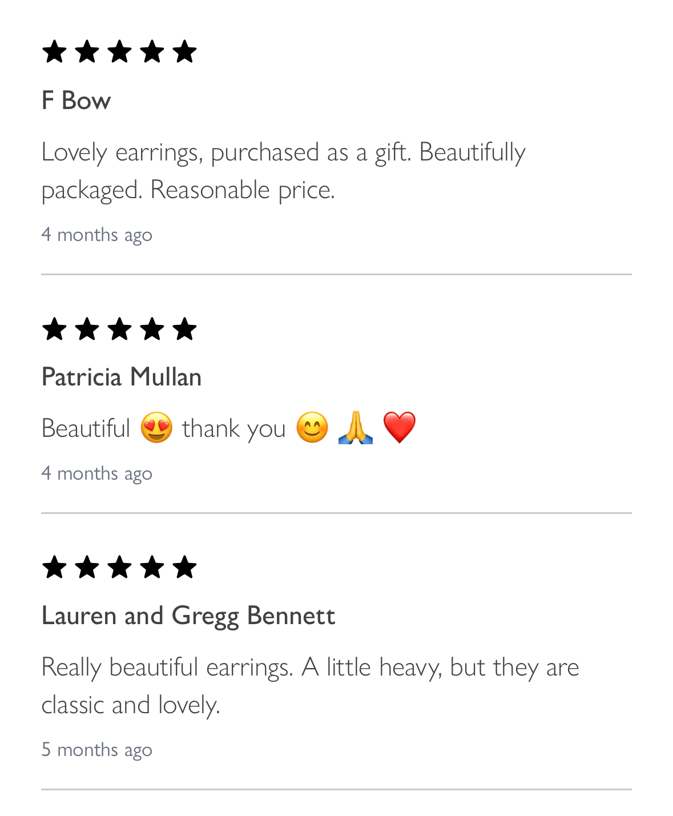Screen dimensions: 673x816
Task: Click reviewer name Lauren and Gregg Bennett
Action: (188, 616)
